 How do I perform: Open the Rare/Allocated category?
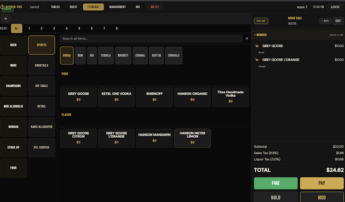(x=41, y=127)
